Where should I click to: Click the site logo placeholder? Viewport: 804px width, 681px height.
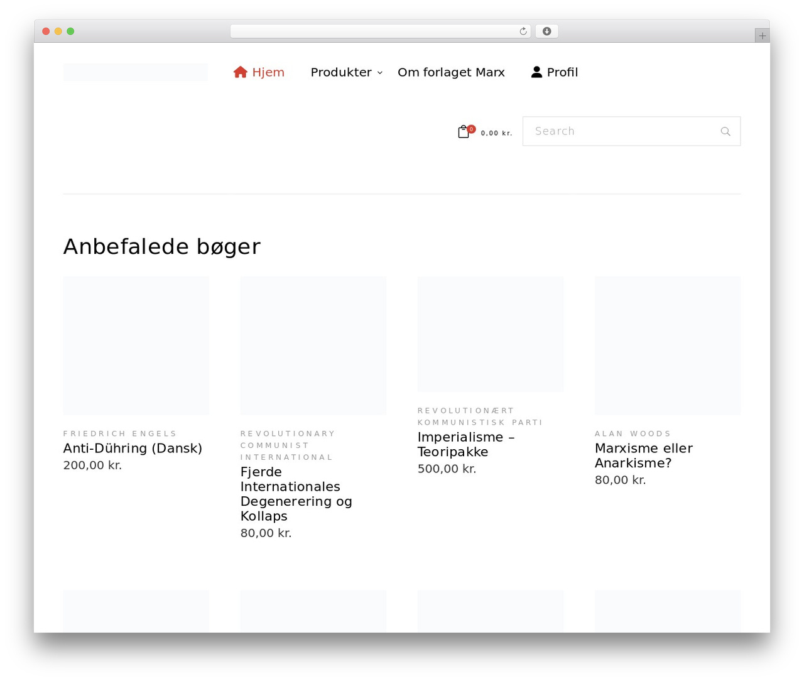pos(136,72)
